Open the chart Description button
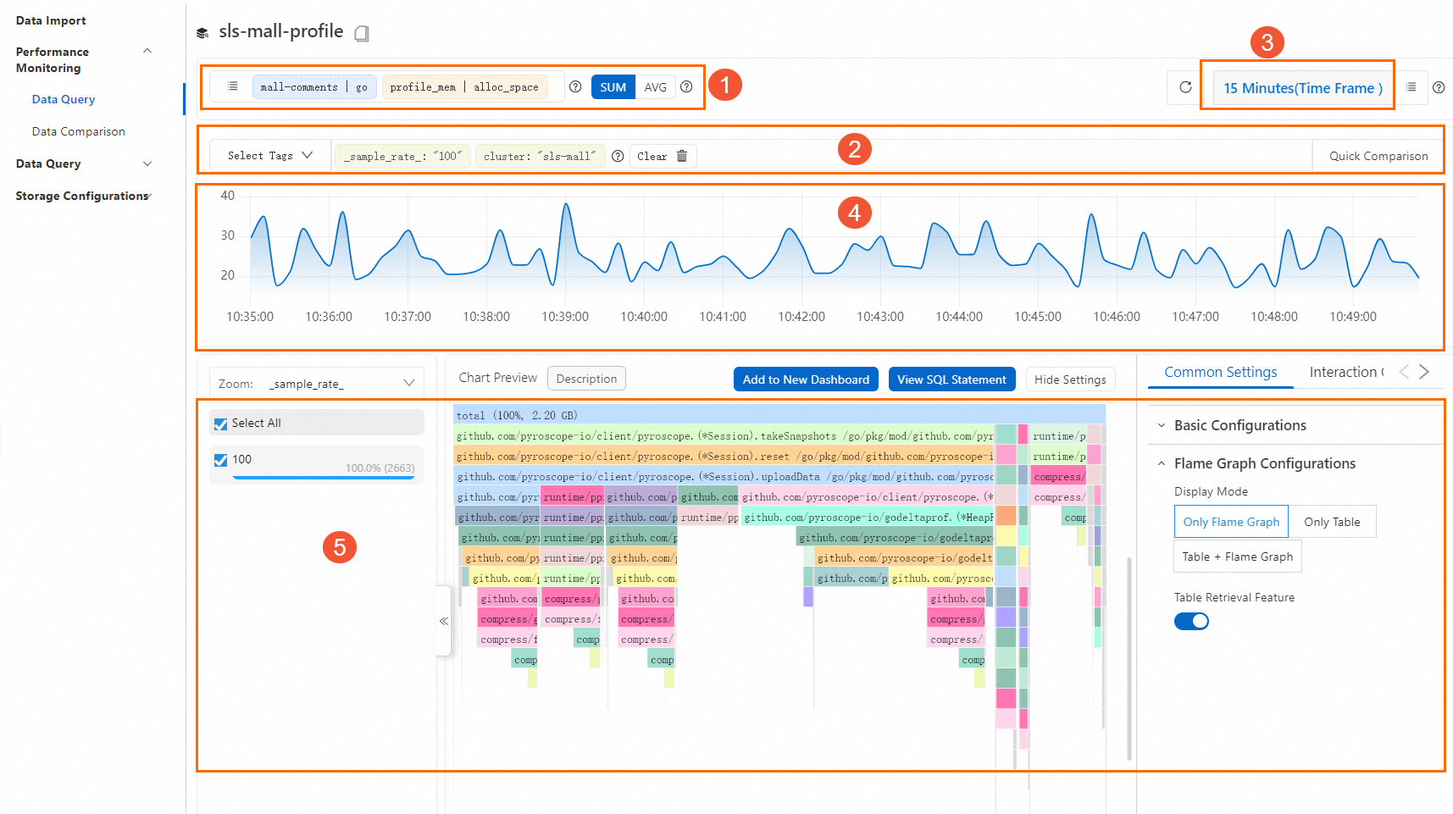This screenshot has width=1453, height=814. tap(586, 379)
